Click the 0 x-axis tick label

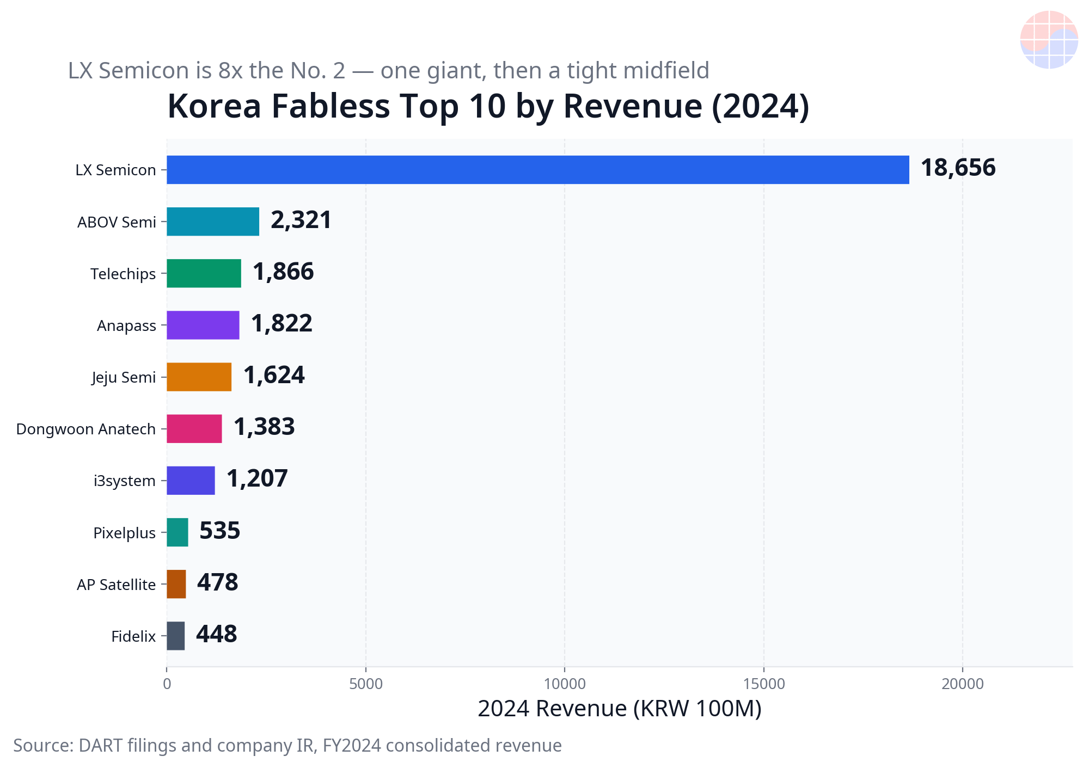(x=167, y=684)
